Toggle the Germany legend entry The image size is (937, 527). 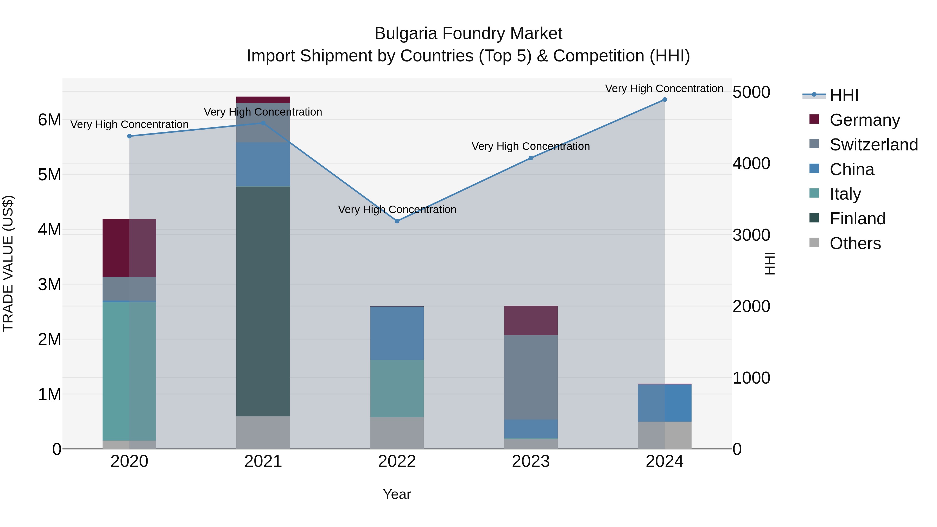tap(854, 120)
